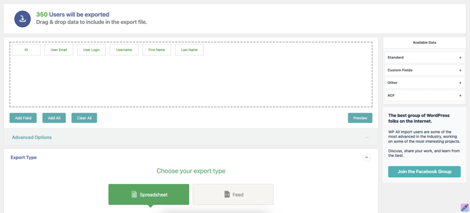This screenshot has width=470, height=213.
Task: Expand Advanced Options chevron
Action: [x=367, y=137]
